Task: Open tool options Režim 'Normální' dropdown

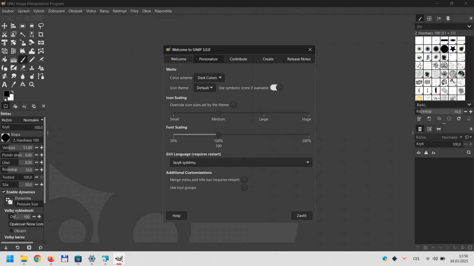Action: pos(22,120)
